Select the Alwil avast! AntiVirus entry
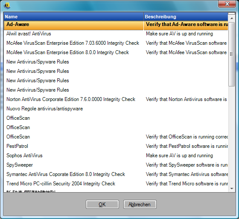This screenshot has width=239, height=219. (116, 34)
